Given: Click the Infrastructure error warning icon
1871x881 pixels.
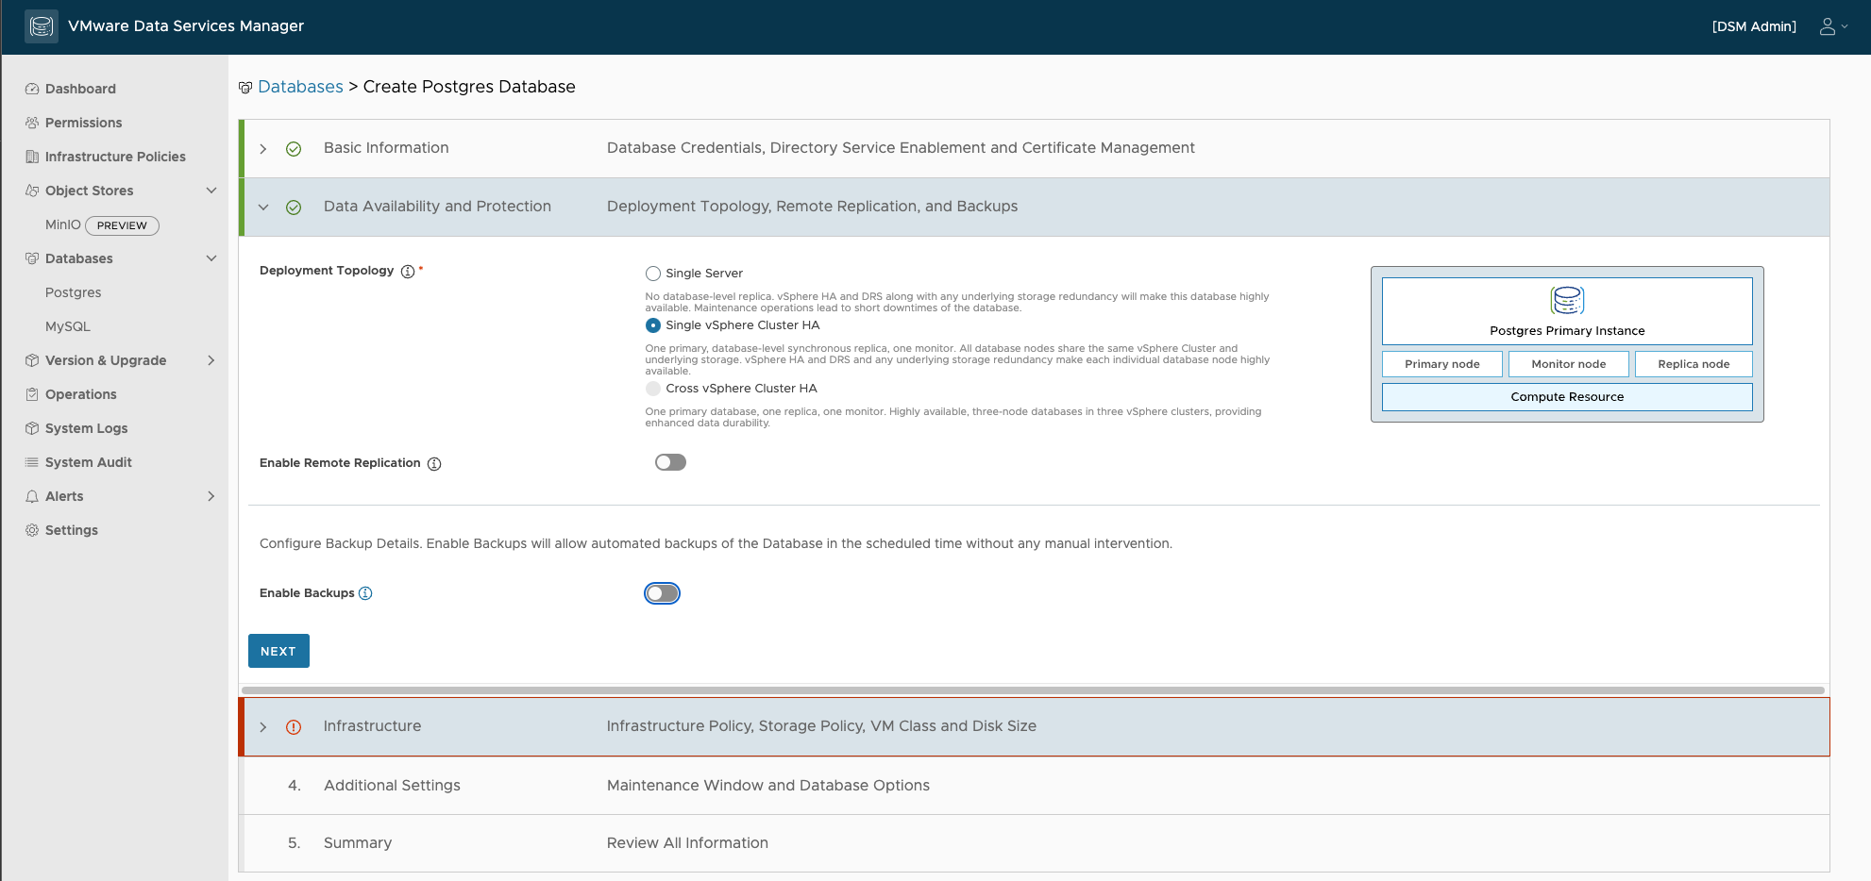Looking at the screenshot, I should (294, 727).
